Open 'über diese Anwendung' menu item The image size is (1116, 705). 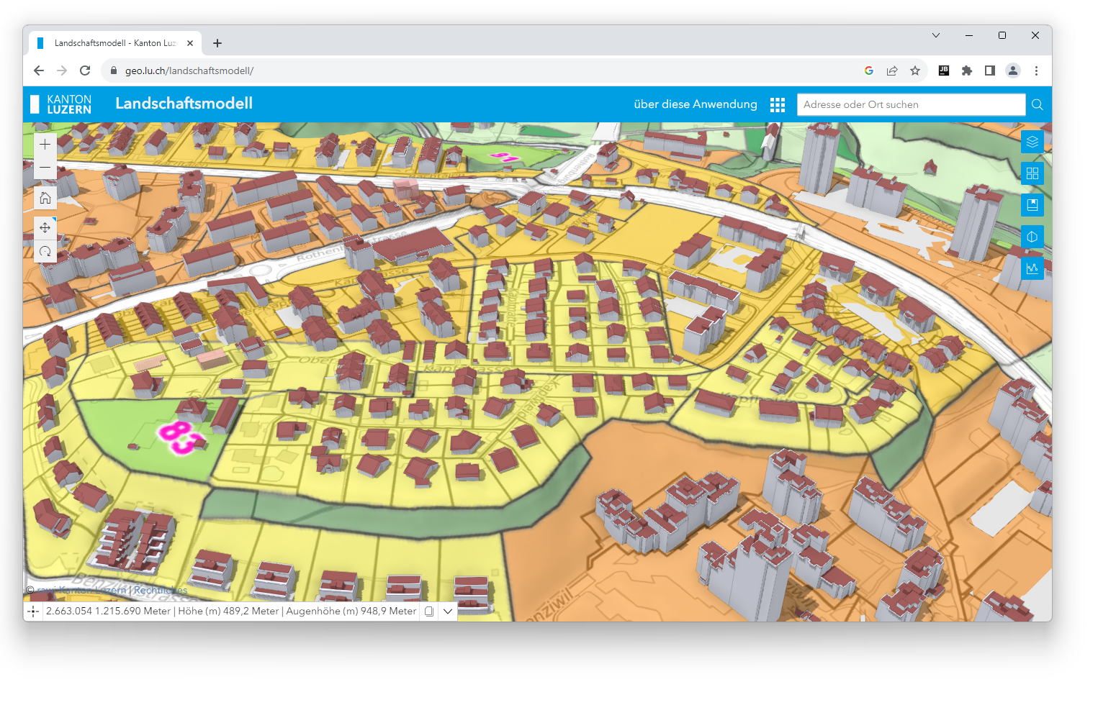pyautogui.click(x=695, y=104)
